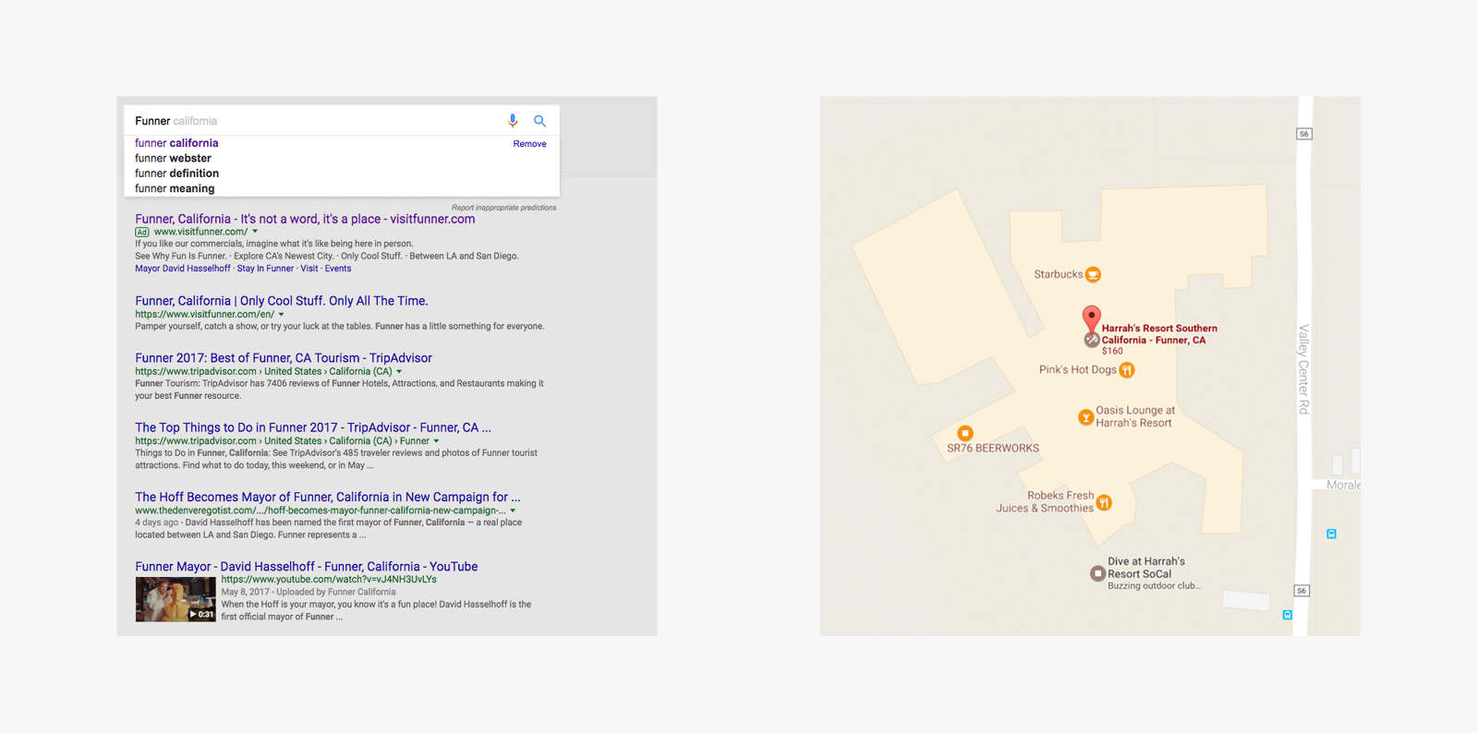Click the video play icon with 0:31 duration
Screen dimensions: 1478x733
click(x=193, y=614)
